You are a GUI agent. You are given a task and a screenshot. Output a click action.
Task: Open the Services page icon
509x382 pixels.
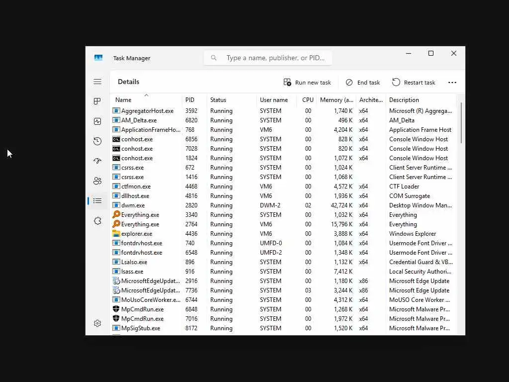coord(97,221)
